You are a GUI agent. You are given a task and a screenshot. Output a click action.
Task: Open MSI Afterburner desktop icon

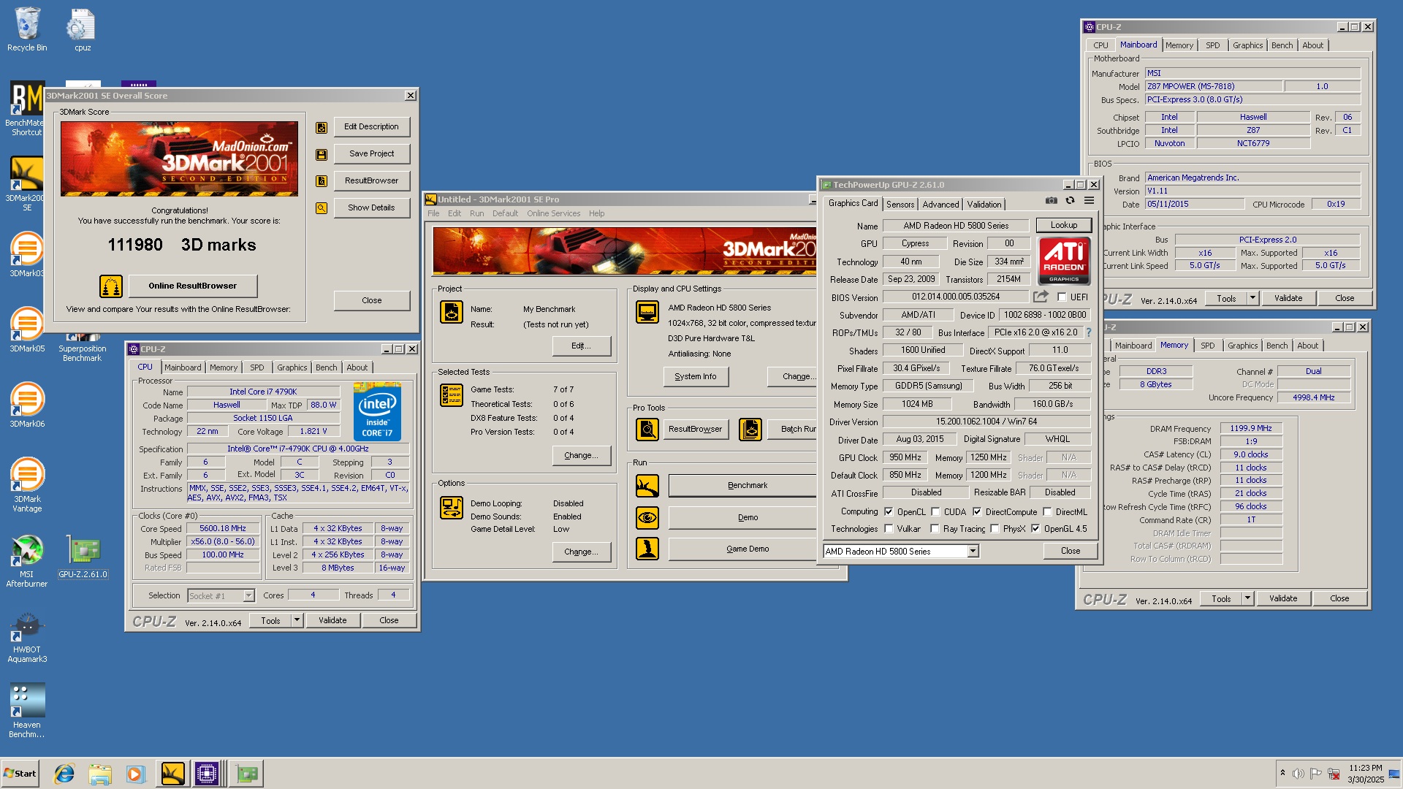27,561
